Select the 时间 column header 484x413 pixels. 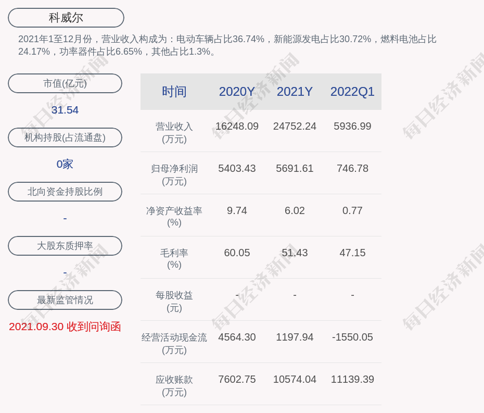click(174, 92)
